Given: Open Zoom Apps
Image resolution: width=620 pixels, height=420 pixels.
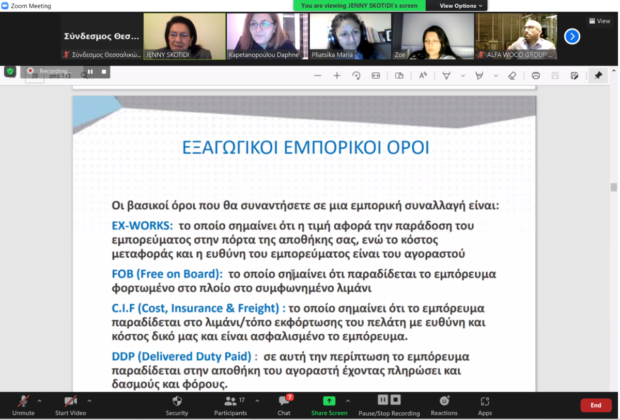Looking at the screenshot, I should 485,406.
